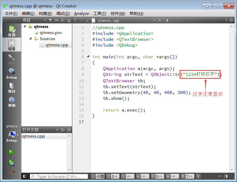Open the project view type dropdown
The height and width of the screenshot is (182, 237).
coord(45,20)
